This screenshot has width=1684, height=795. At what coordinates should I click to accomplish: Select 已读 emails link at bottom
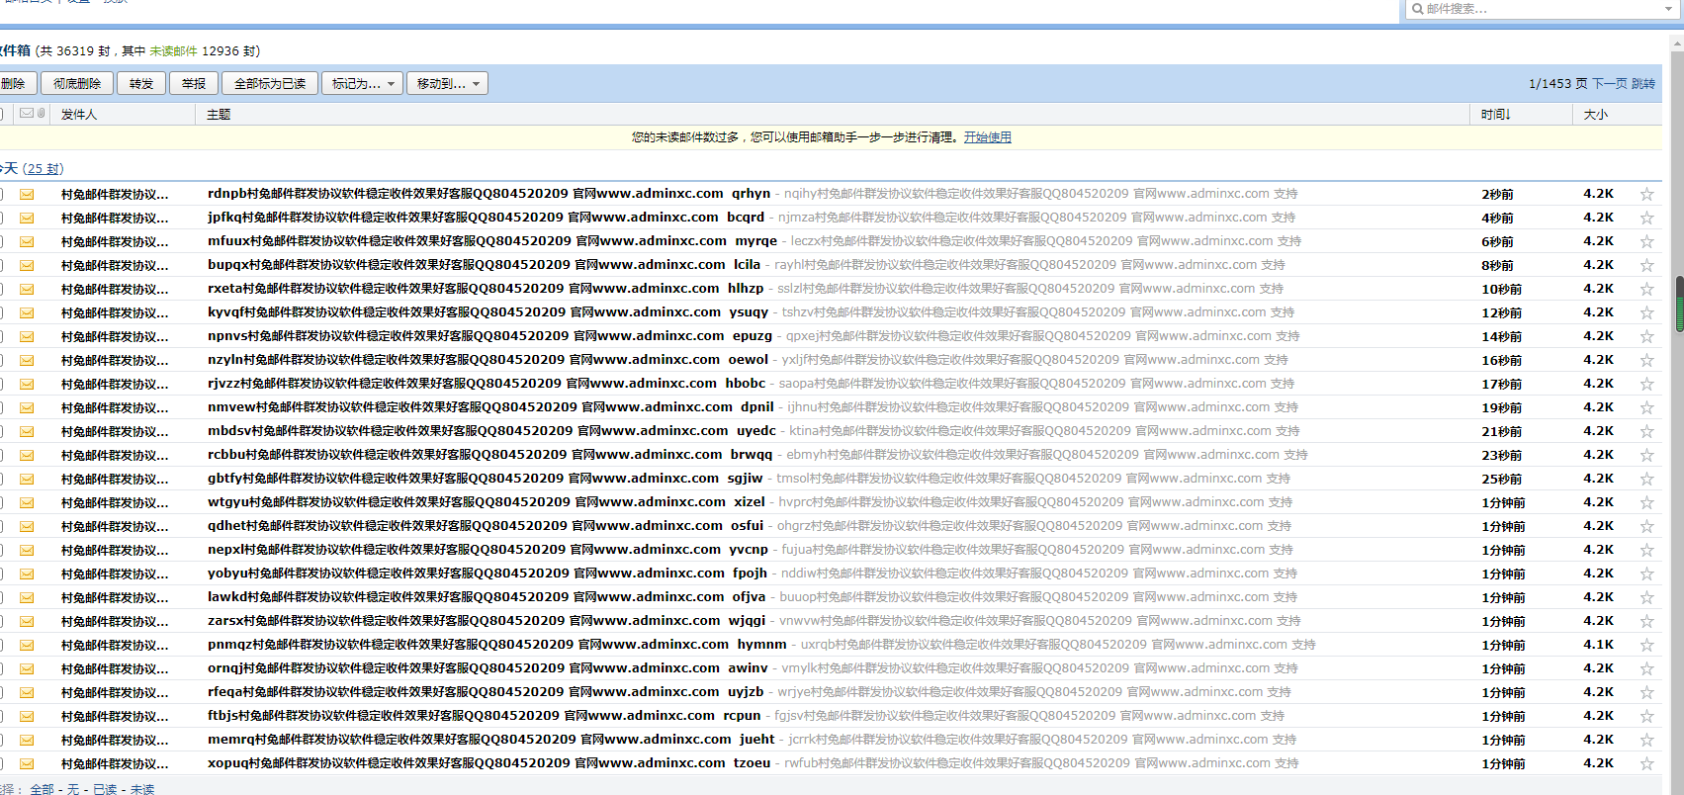point(105,789)
